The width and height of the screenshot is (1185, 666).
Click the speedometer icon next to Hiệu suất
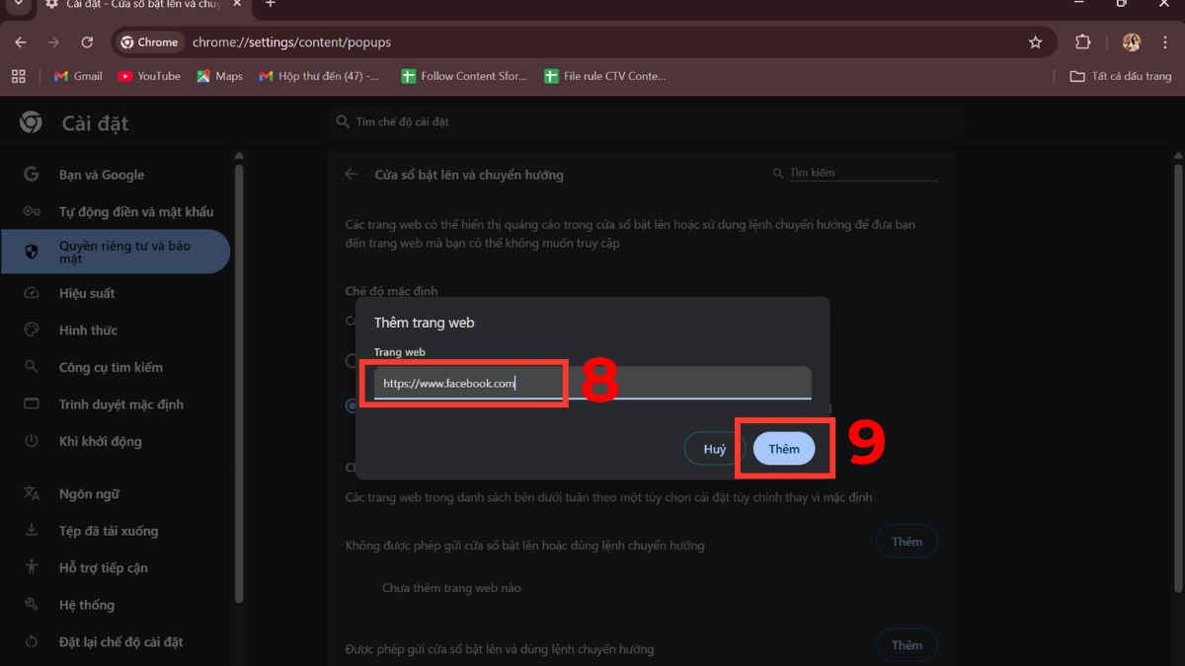31,293
